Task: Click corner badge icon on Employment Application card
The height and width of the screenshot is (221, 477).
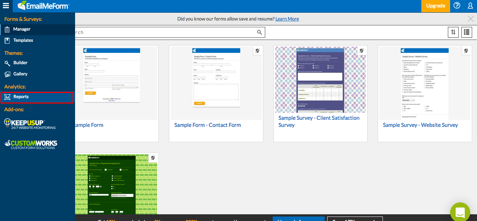Action: click(152, 158)
